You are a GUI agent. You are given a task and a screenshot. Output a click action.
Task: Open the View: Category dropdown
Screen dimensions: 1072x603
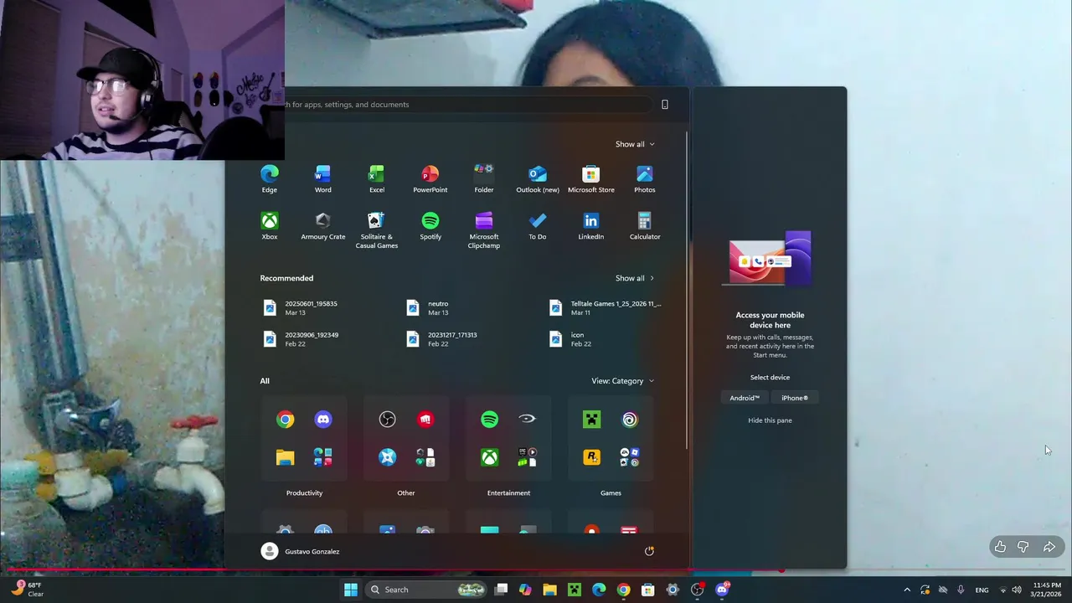622,381
